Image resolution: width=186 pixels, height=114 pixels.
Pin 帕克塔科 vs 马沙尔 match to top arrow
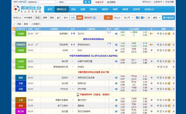[x=174, y=33]
